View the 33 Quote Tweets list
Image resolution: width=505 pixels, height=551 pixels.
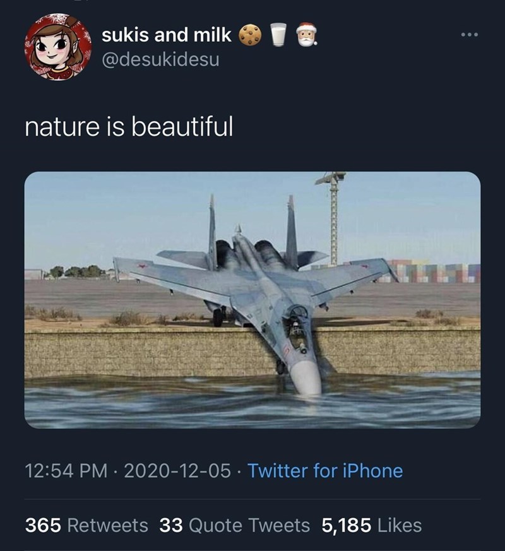click(235, 524)
